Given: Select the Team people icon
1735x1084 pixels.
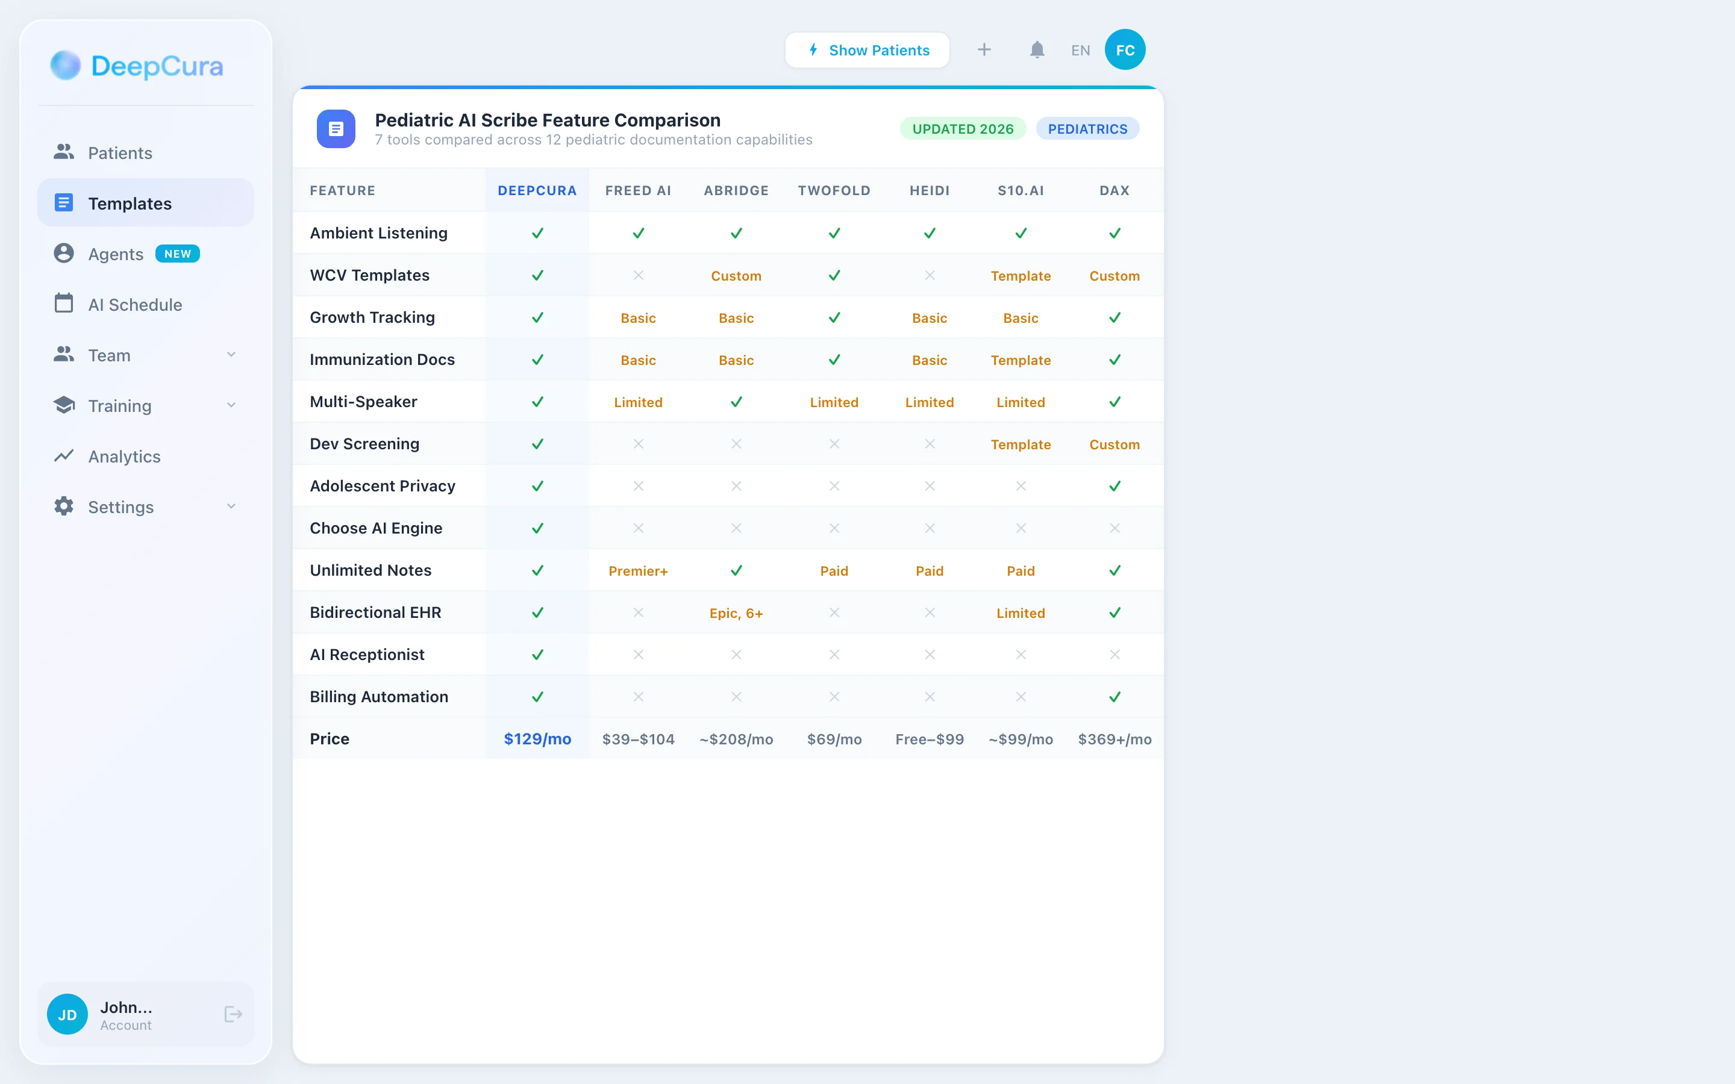Looking at the screenshot, I should coord(64,355).
